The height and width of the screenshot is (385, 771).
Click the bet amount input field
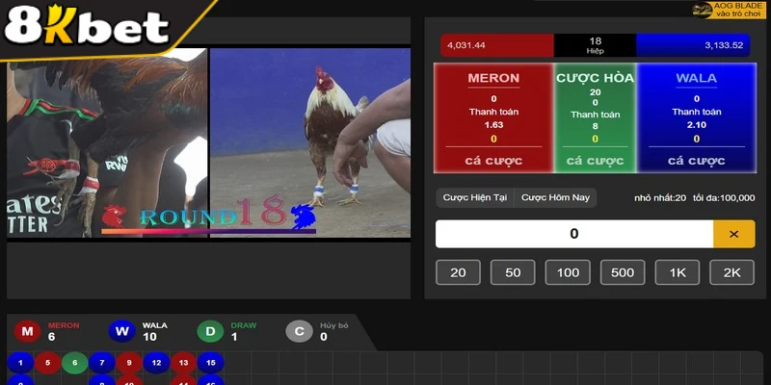(573, 234)
